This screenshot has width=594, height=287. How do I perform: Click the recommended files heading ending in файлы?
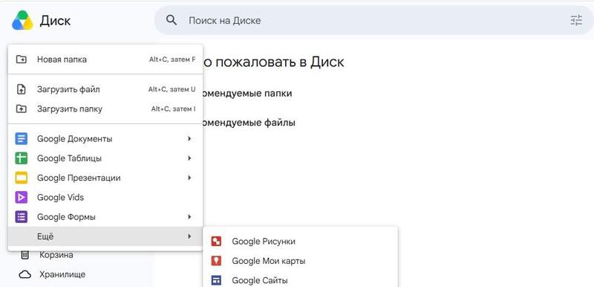(249, 123)
